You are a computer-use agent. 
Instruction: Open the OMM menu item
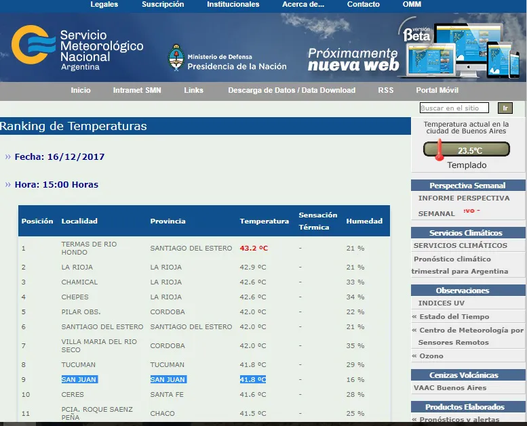(x=412, y=4)
